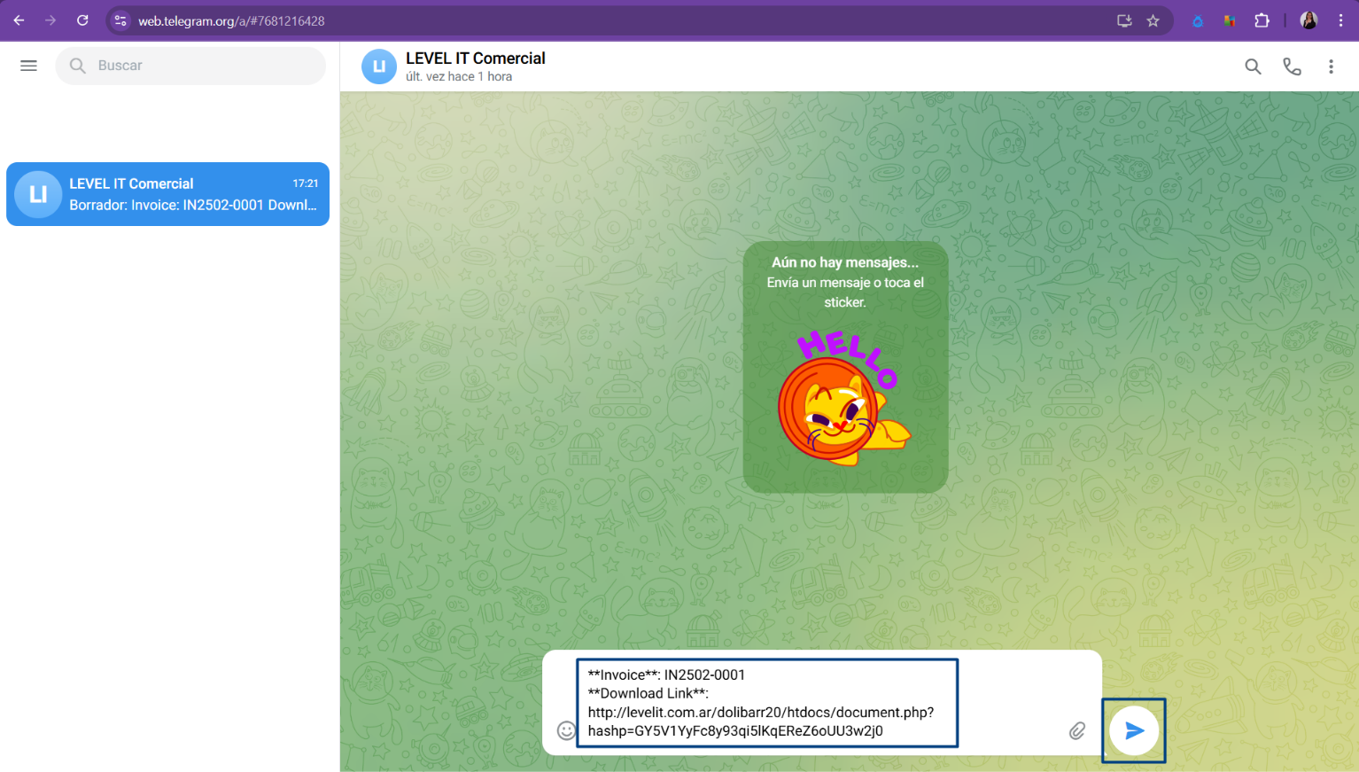The height and width of the screenshot is (772, 1359).
Task: Go forward in browser history
Action: pyautogui.click(x=50, y=20)
